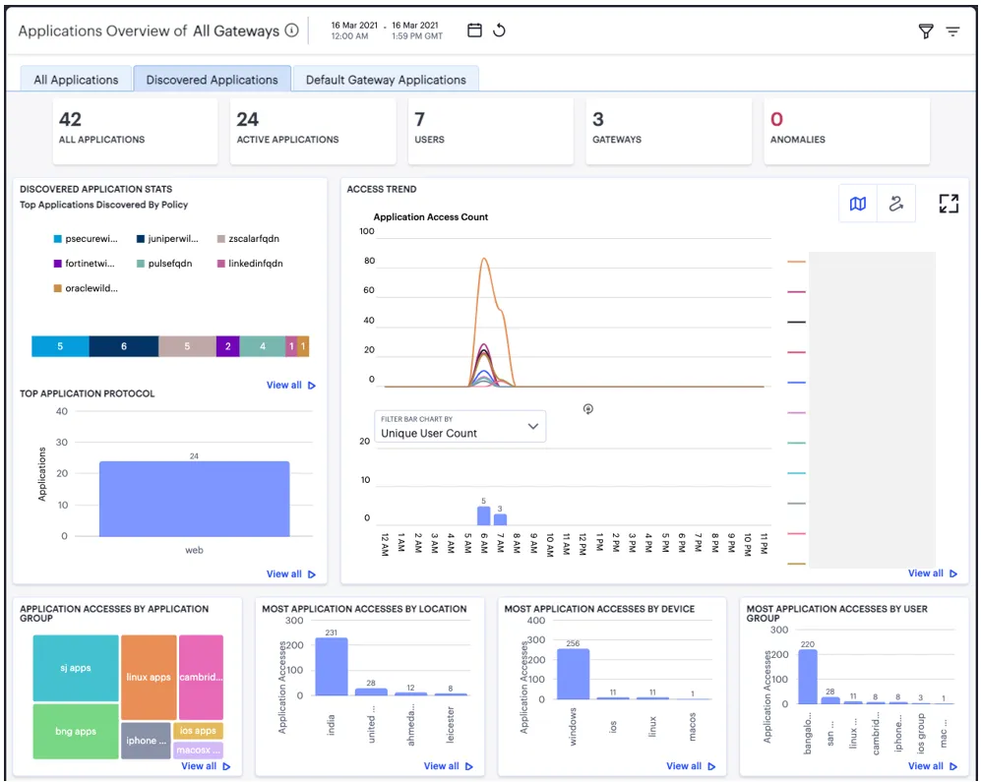The width and height of the screenshot is (981, 782).
Task: Open the filter lines menu icon
Action: (x=952, y=30)
